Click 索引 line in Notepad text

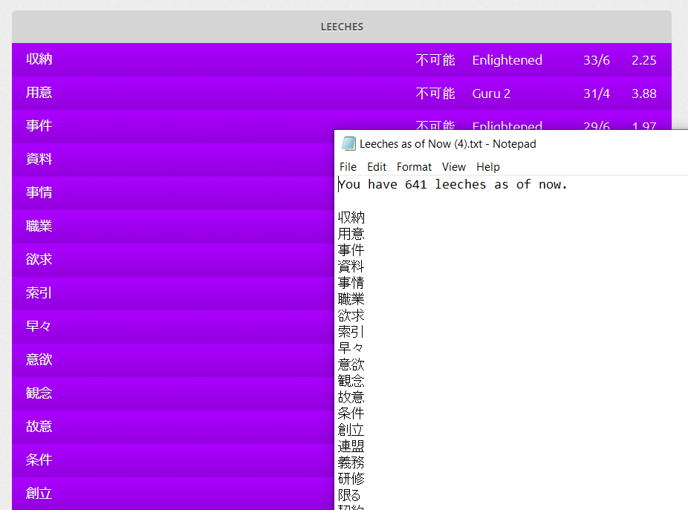click(x=351, y=332)
